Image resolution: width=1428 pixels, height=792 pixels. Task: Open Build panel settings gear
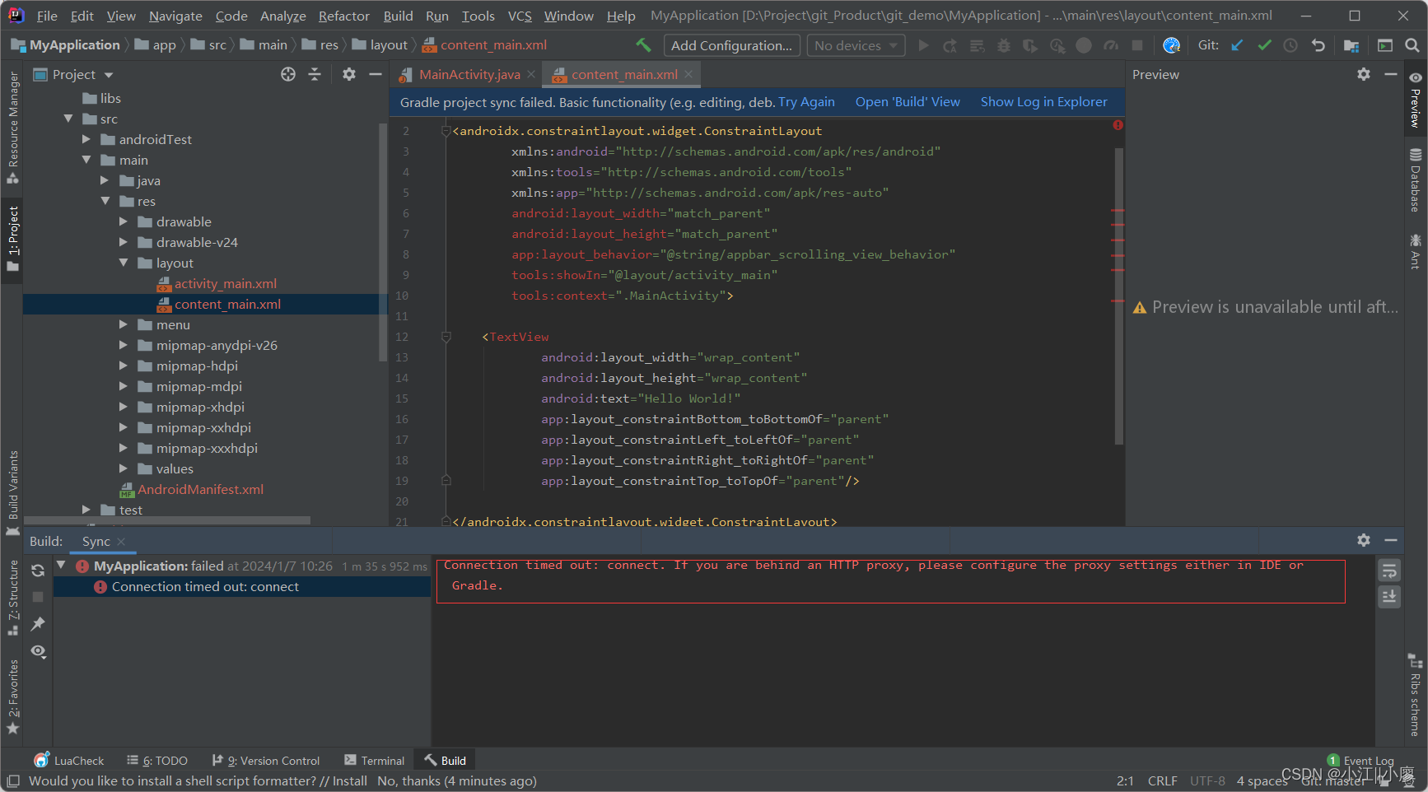point(1364,540)
